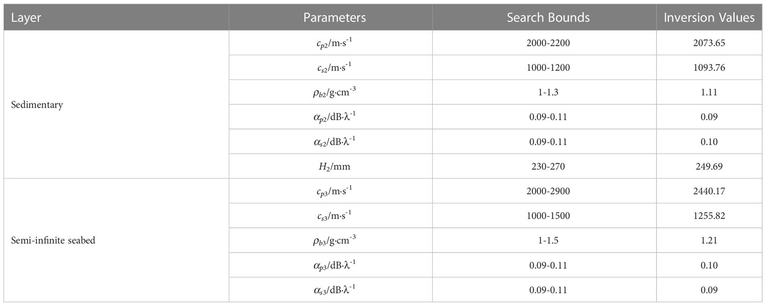766x306 pixels.
Task: Select the inversion value 249.69
Action: pyautogui.click(x=709, y=166)
